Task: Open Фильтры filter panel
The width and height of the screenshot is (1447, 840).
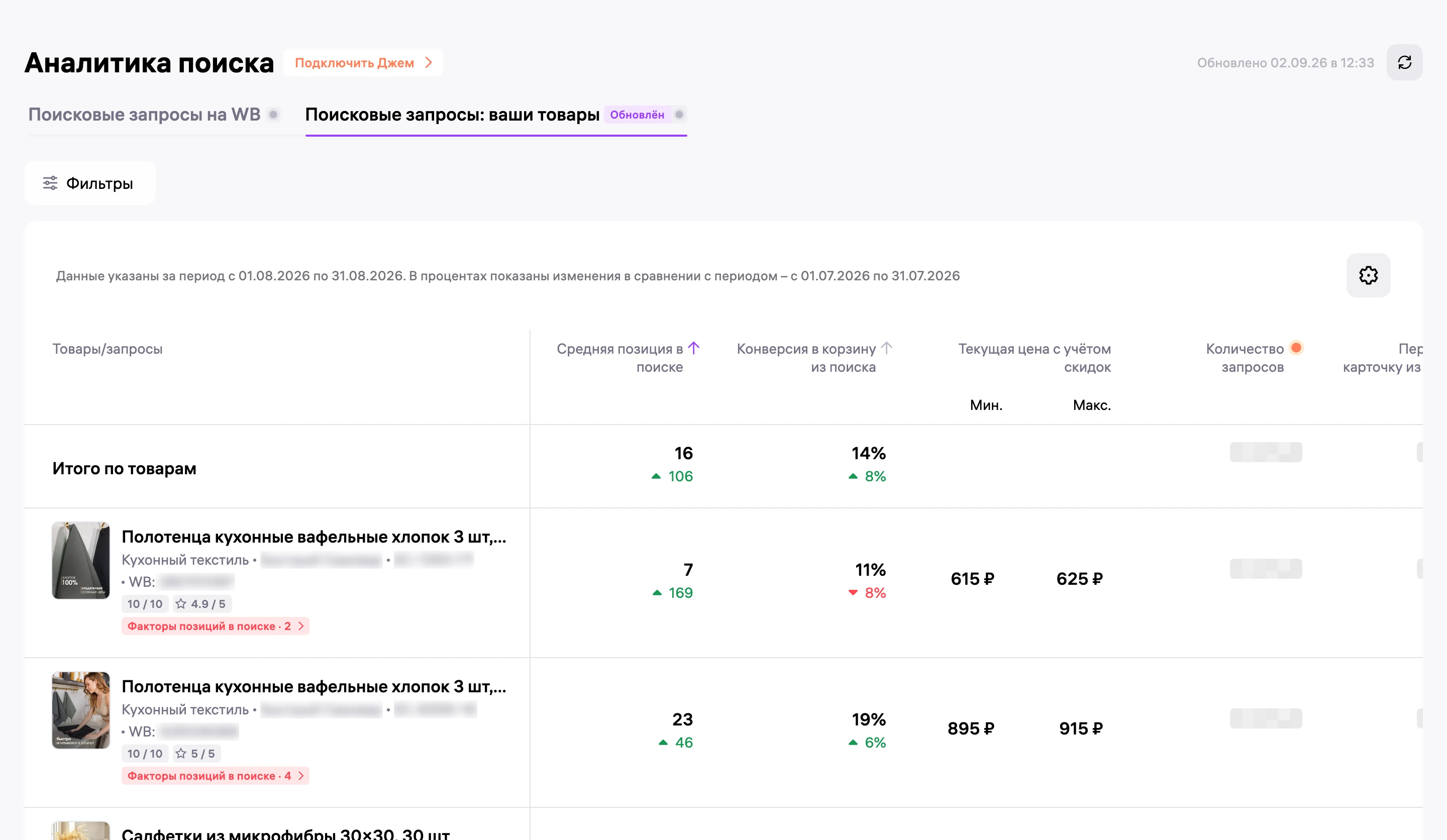Action: pyautogui.click(x=89, y=183)
